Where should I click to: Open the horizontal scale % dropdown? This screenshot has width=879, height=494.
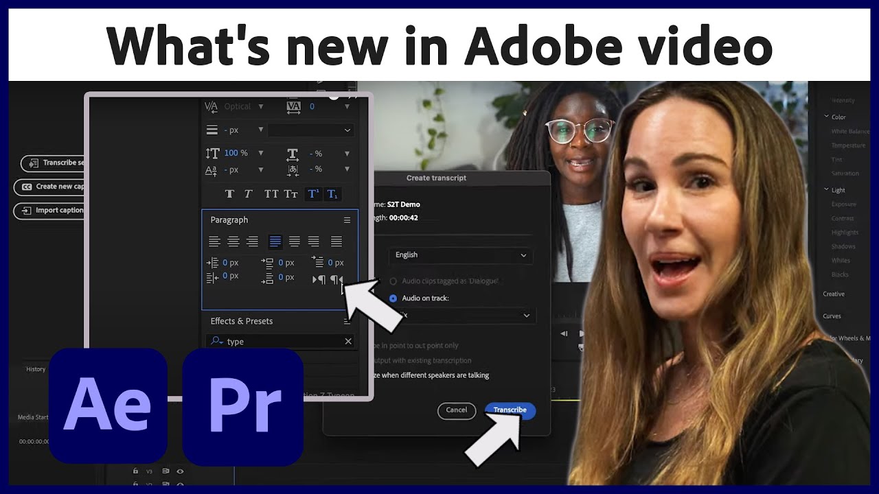346,153
